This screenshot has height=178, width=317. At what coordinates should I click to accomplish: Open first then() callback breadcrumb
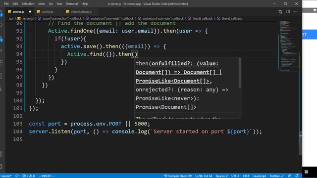[x=203, y=18]
